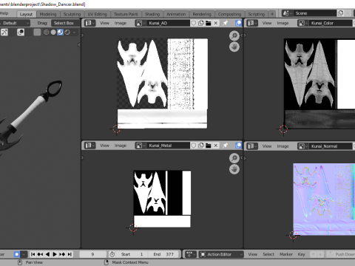Screen dimensions: 355x266
Task: Open the Scripting workspace tab
Action: 257,14
